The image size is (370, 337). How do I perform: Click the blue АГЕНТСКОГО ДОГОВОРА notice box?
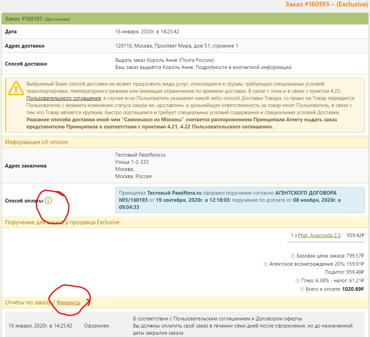pyautogui.click(x=240, y=200)
